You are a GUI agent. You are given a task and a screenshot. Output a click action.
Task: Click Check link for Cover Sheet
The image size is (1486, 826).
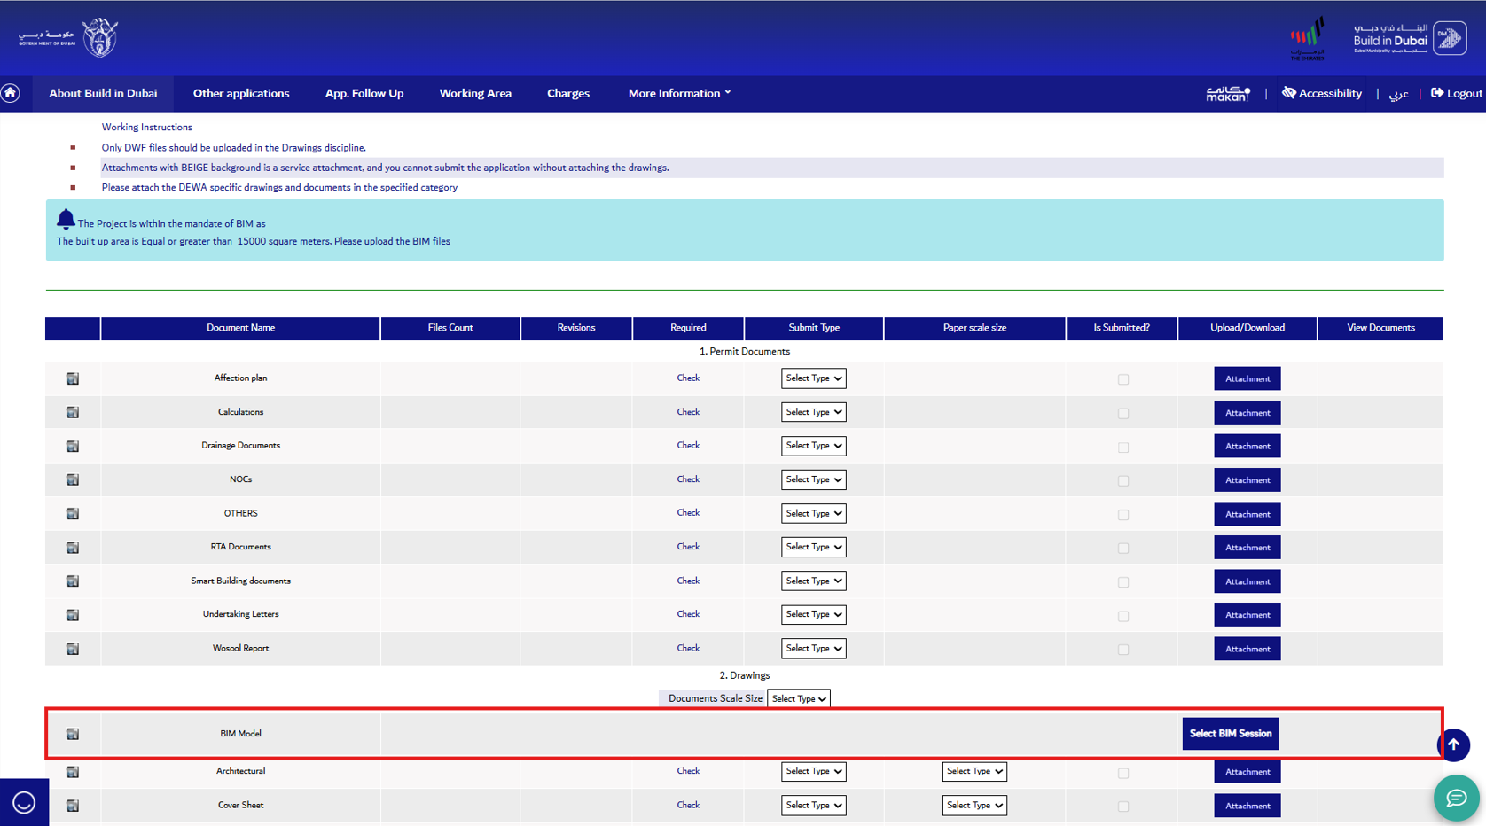tap(688, 805)
